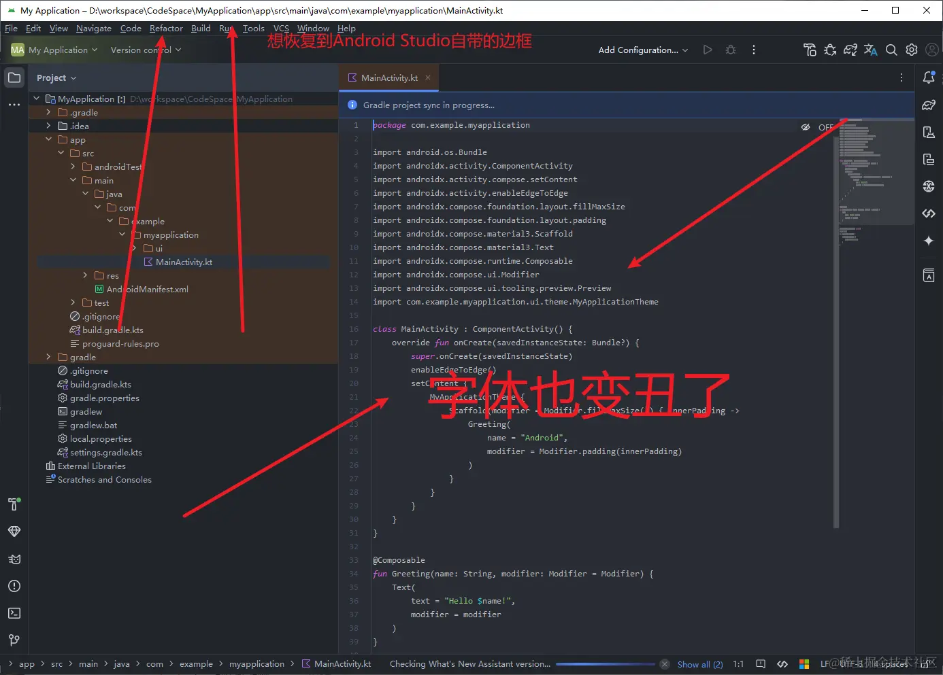943x675 pixels.
Task: Open the book with letter A icon
Action: coord(929,275)
